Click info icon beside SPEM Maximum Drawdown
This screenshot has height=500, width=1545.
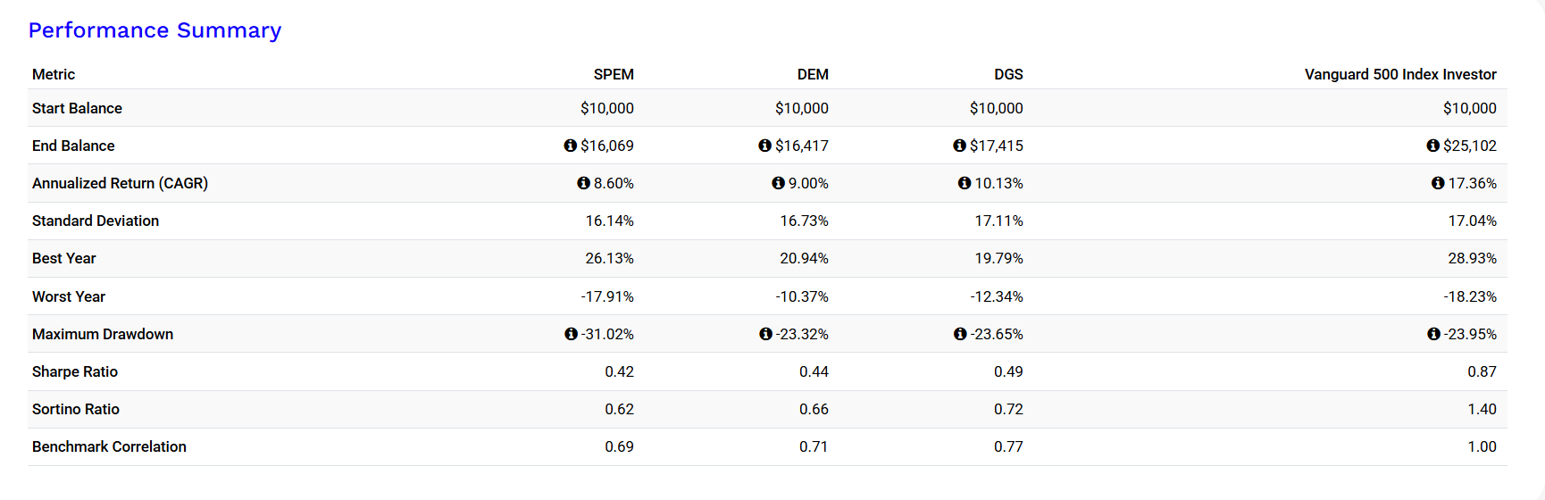pyautogui.click(x=571, y=334)
